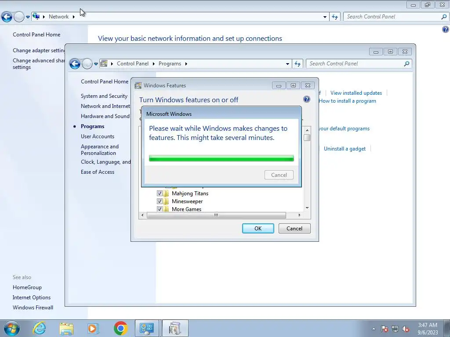450x337 pixels.
Task: Click Control Panel breadcrumb in Programs window
Action: point(133,64)
